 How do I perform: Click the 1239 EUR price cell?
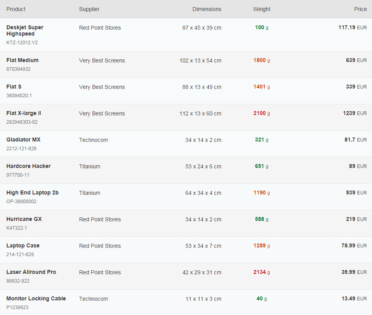point(355,113)
